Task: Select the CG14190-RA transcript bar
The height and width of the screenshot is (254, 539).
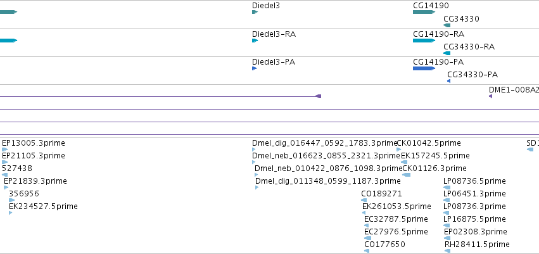Action: (424, 41)
